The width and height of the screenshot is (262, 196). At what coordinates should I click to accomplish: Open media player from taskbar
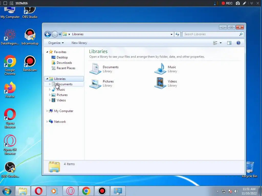tap(54, 191)
